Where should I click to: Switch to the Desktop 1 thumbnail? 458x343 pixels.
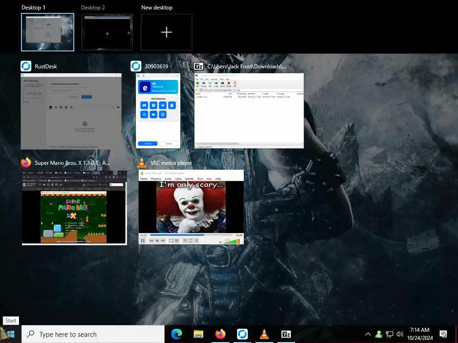(x=47, y=32)
